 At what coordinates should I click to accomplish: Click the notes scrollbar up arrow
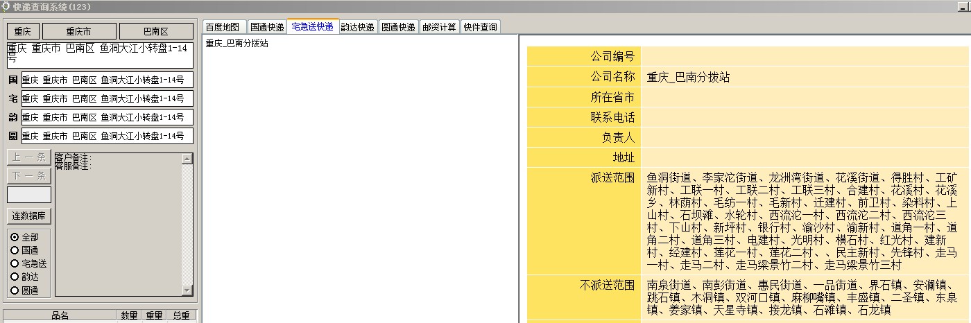coord(187,158)
